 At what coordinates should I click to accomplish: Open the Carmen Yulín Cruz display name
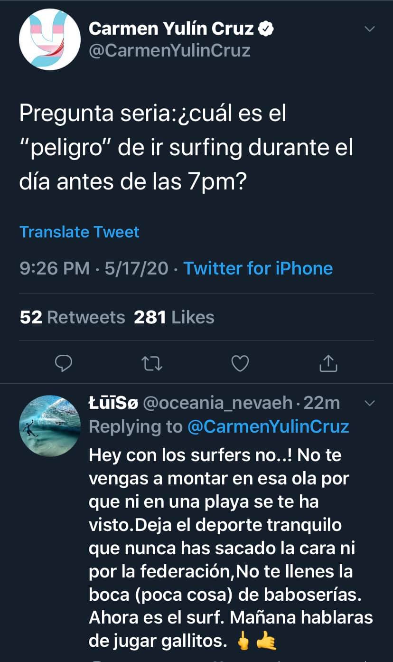(171, 29)
